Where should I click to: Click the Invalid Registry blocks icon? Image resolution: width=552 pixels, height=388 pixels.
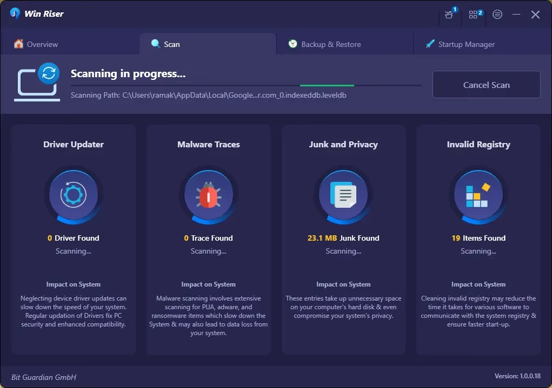[x=478, y=195]
